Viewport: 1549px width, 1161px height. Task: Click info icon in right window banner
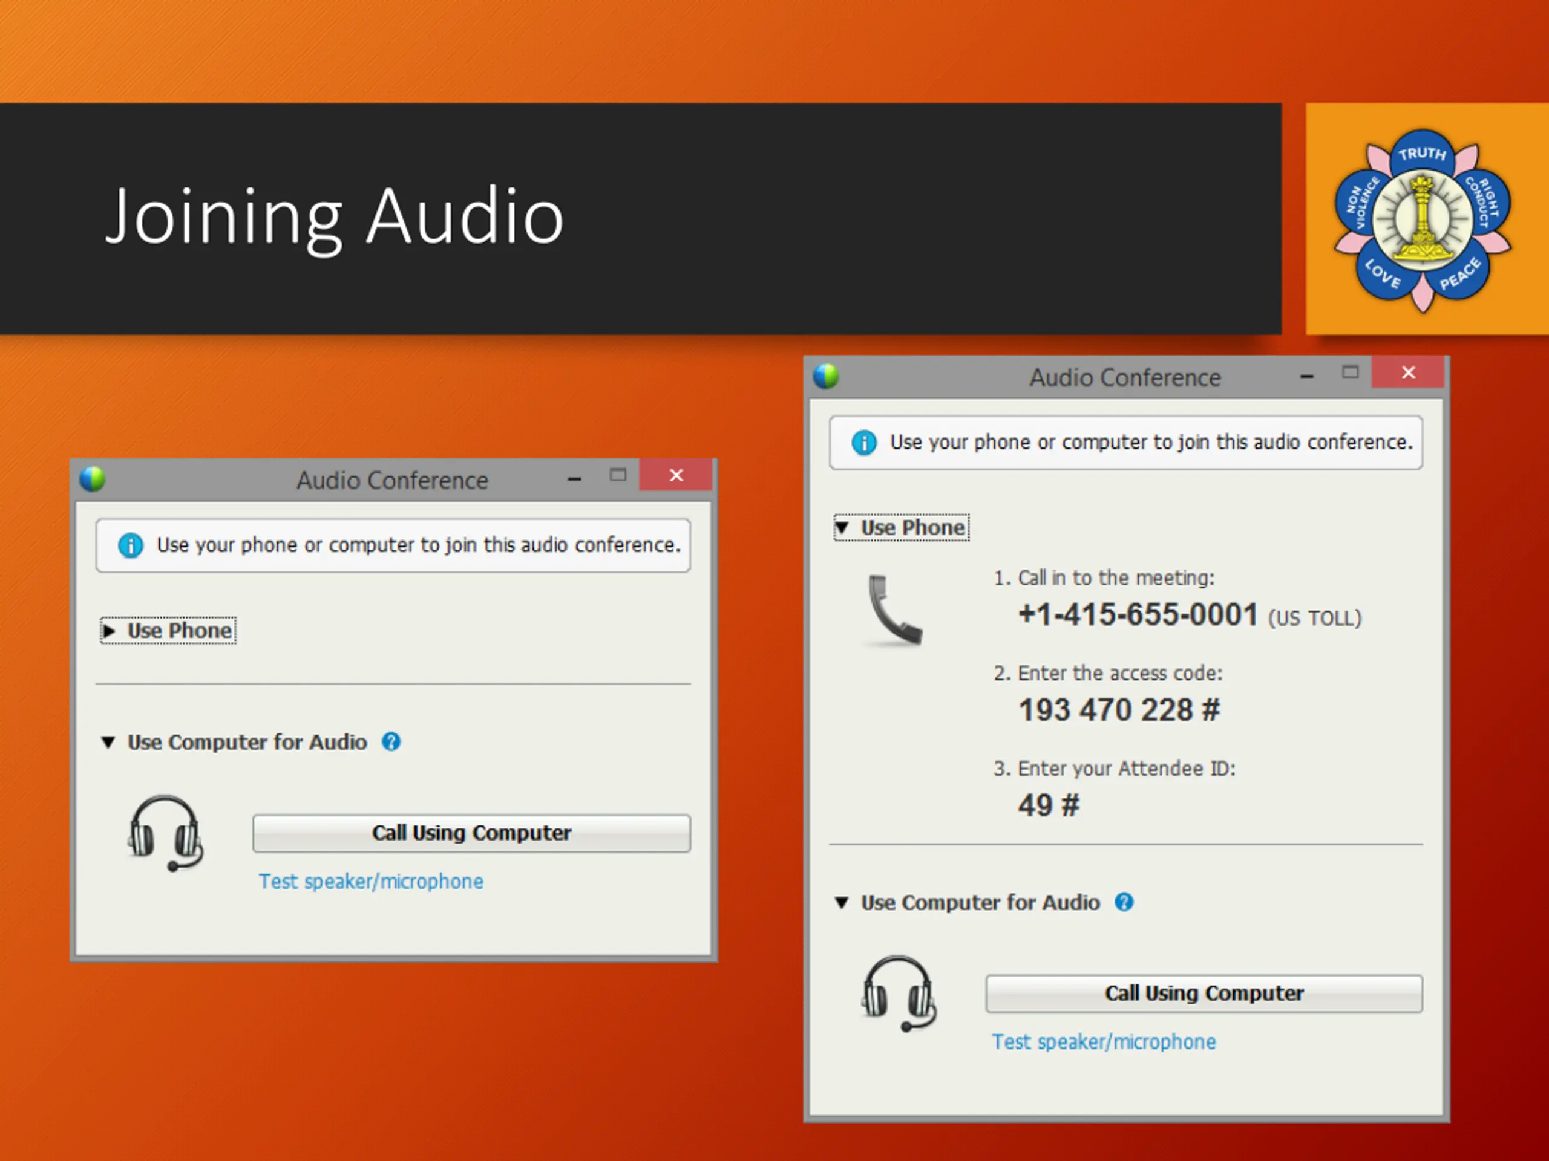pyautogui.click(x=863, y=442)
